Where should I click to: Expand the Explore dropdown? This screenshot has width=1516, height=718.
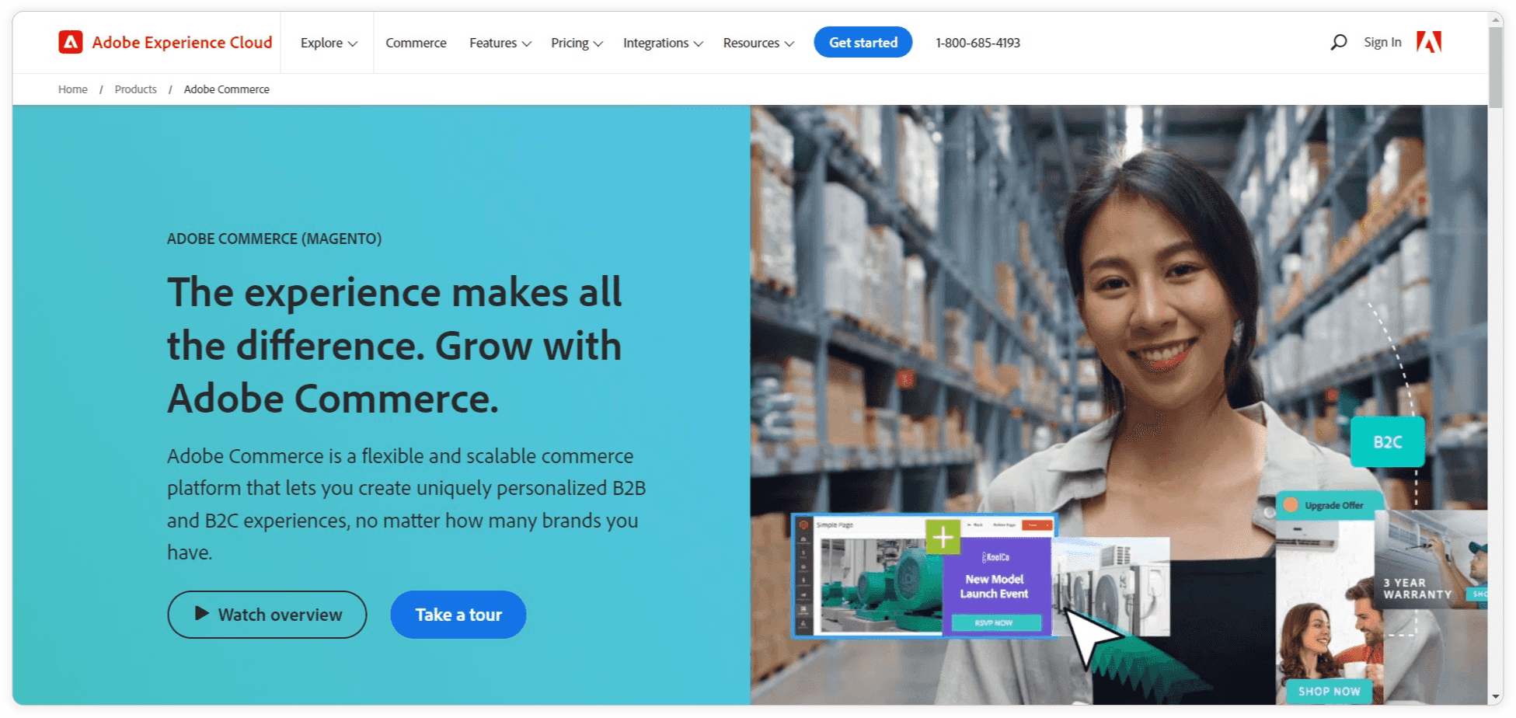(329, 43)
